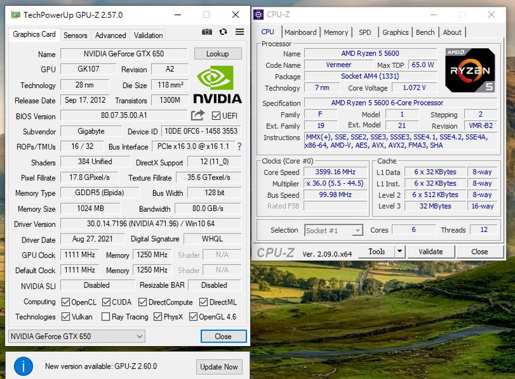Toggle the OpenGL 4.6 checkbox
Image resolution: width=515 pixels, height=379 pixels.
(x=193, y=316)
